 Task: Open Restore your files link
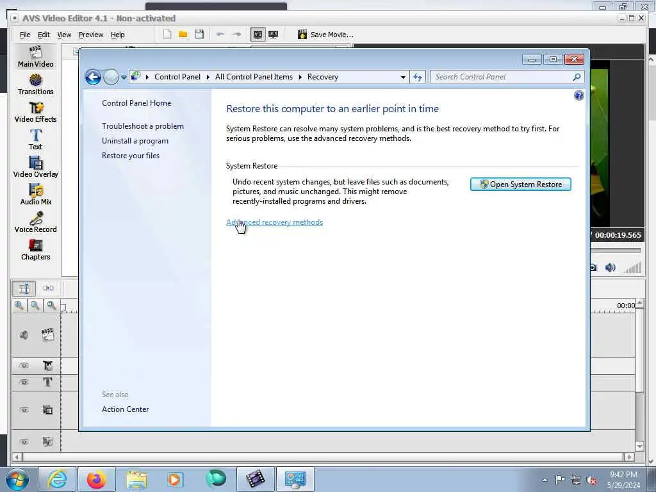pos(131,156)
